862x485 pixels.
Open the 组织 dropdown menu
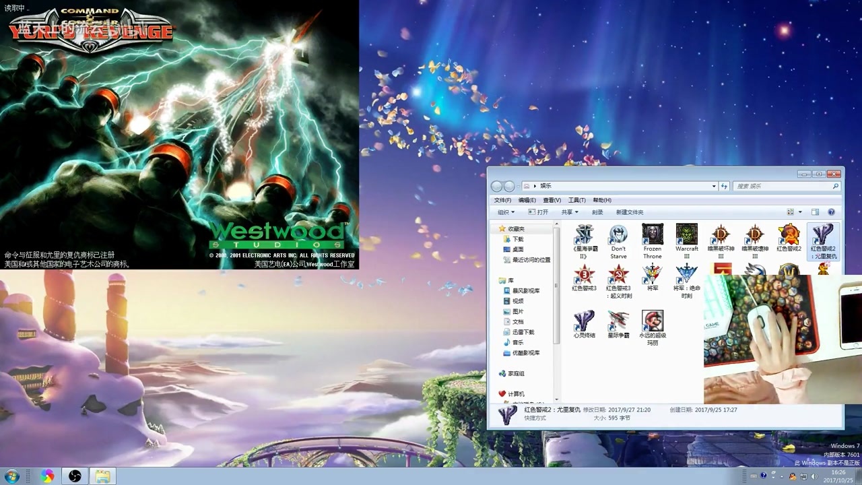pos(506,212)
